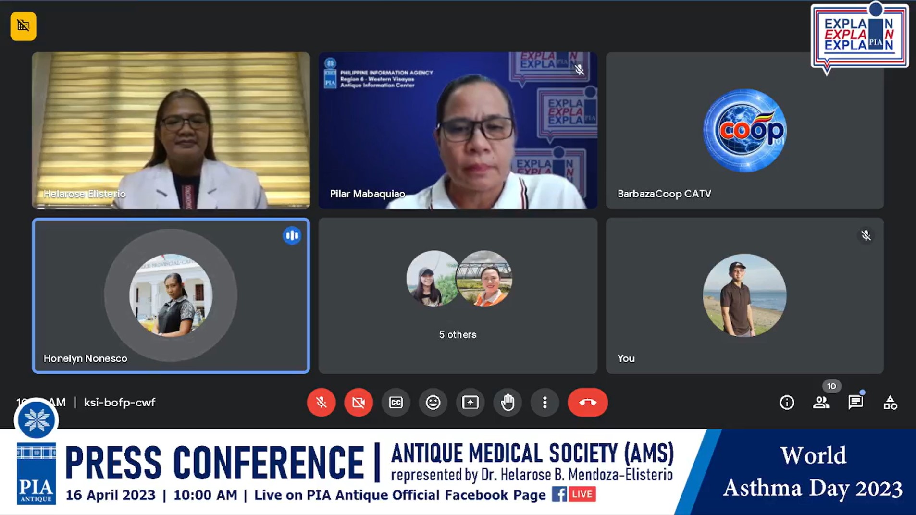Select your own tile labeled You
Screen dimensions: 916x515
click(x=745, y=296)
